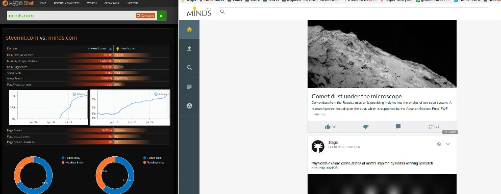Screen dimensions: 501x194
Task: Click the Page Speed Usability row label
Action: pos(21,142)
